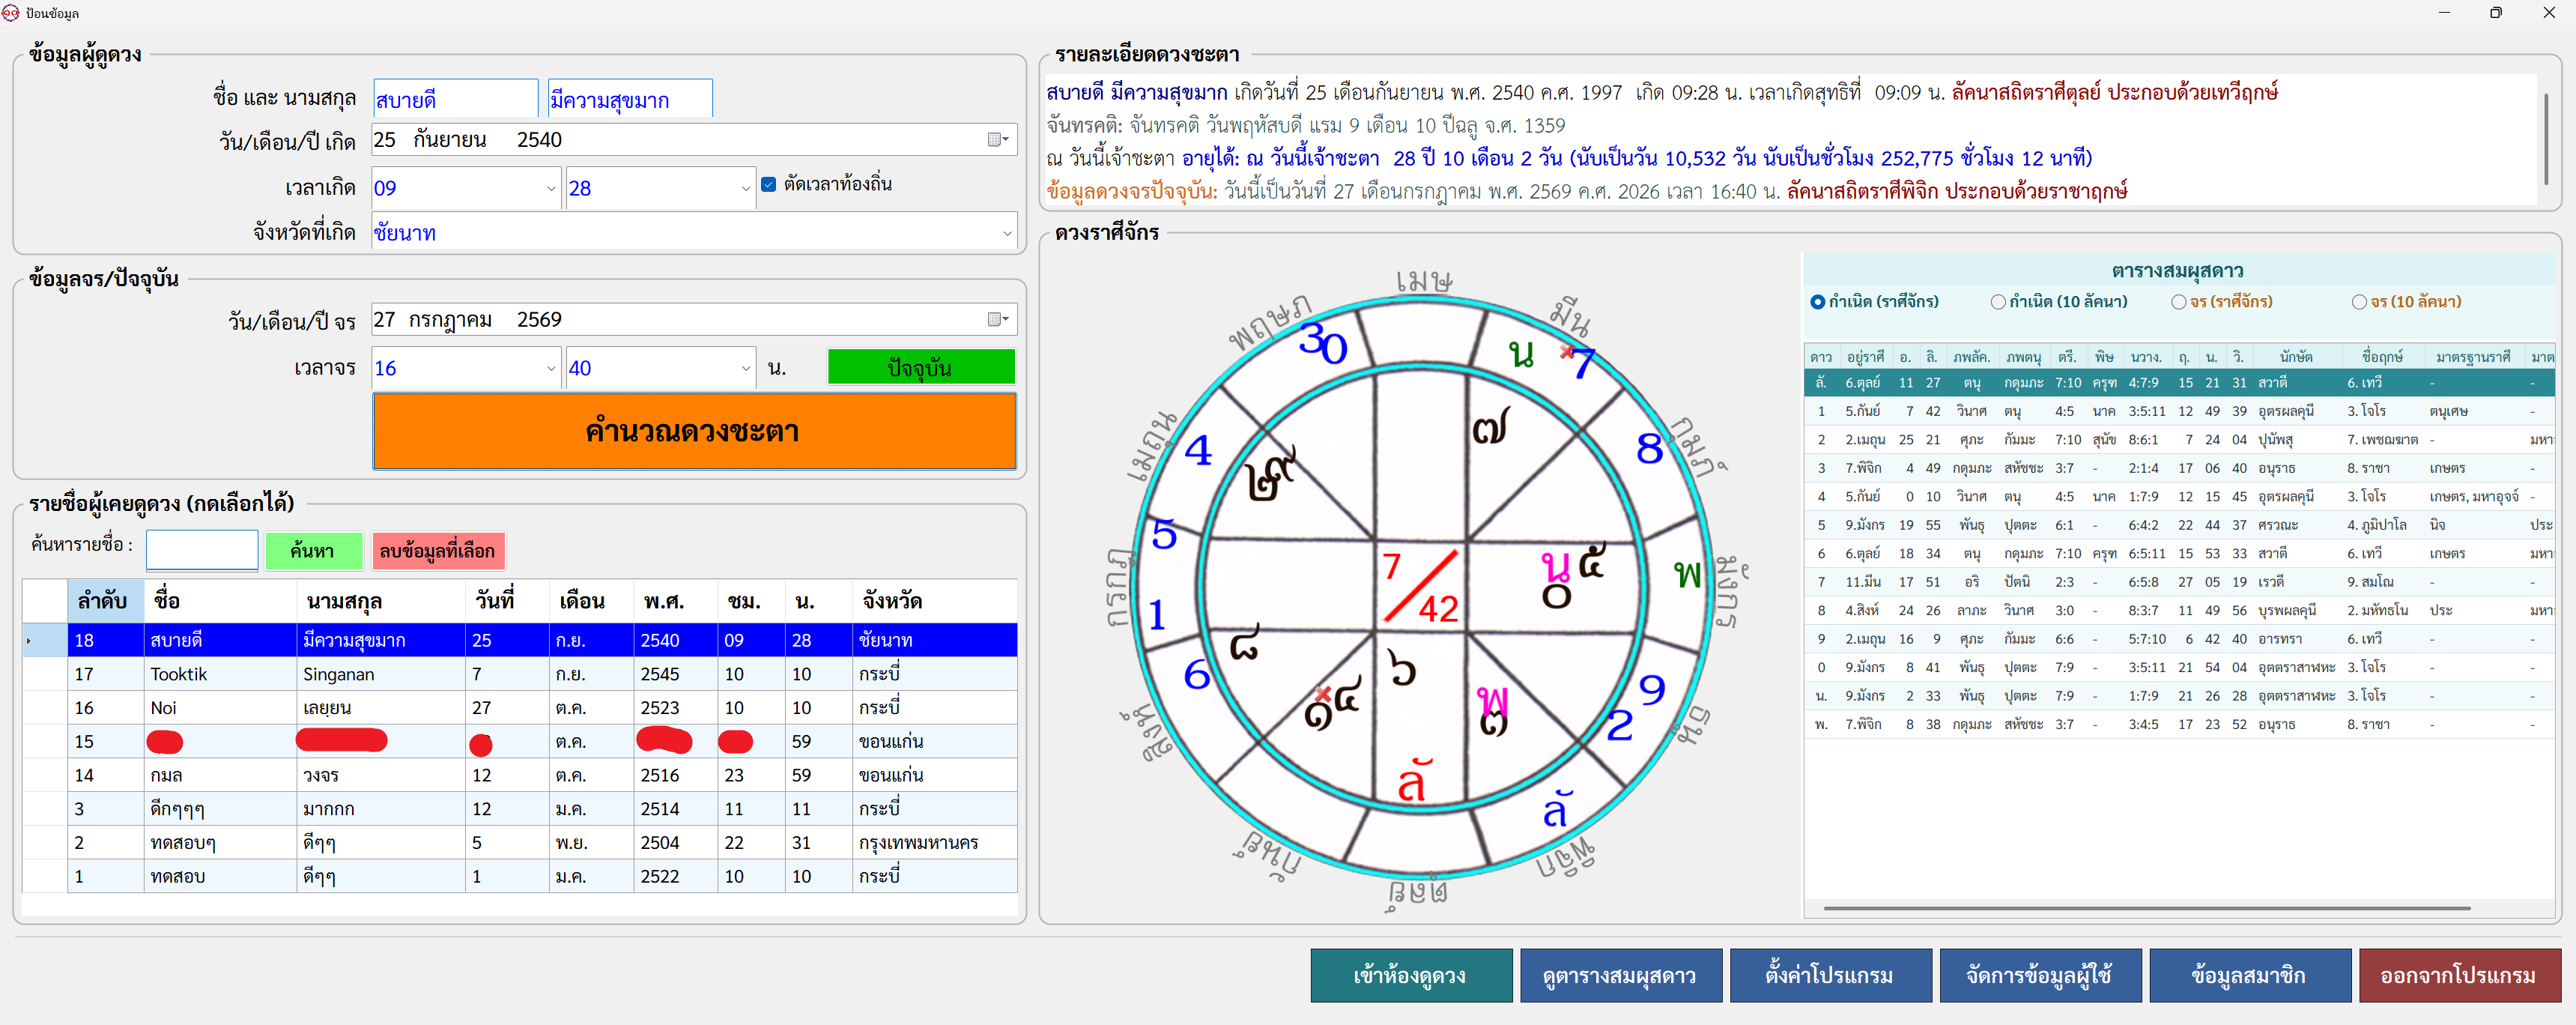Toggle the ตัดเวลาท้องถิ่น checkbox

768,184
